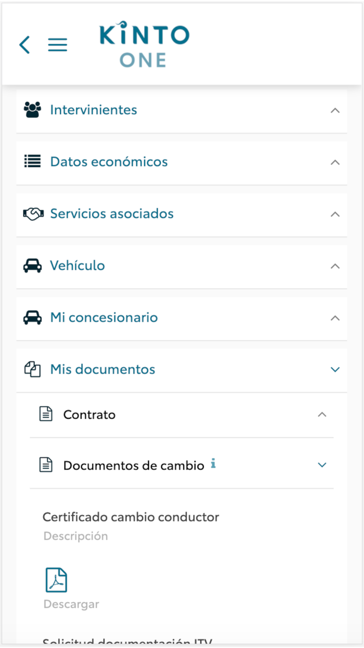Screen dimensions: 364x648
Task: Select the Servicios asociados section header
Action: click(x=112, y=214)
